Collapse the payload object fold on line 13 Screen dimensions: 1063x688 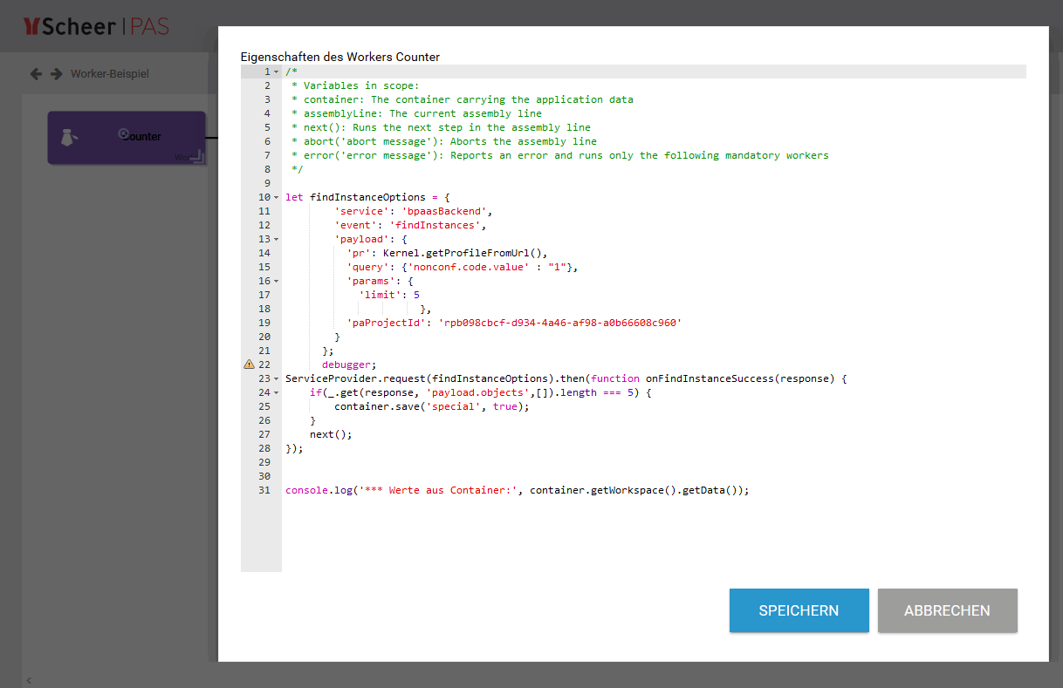tap(276, 239)
